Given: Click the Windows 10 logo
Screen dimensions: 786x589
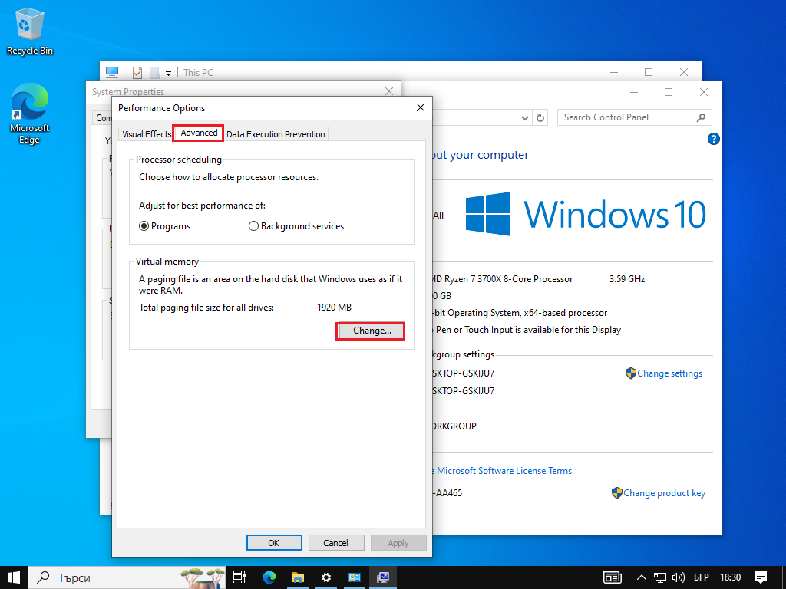Looking at the screenshot, I should 586,214.
